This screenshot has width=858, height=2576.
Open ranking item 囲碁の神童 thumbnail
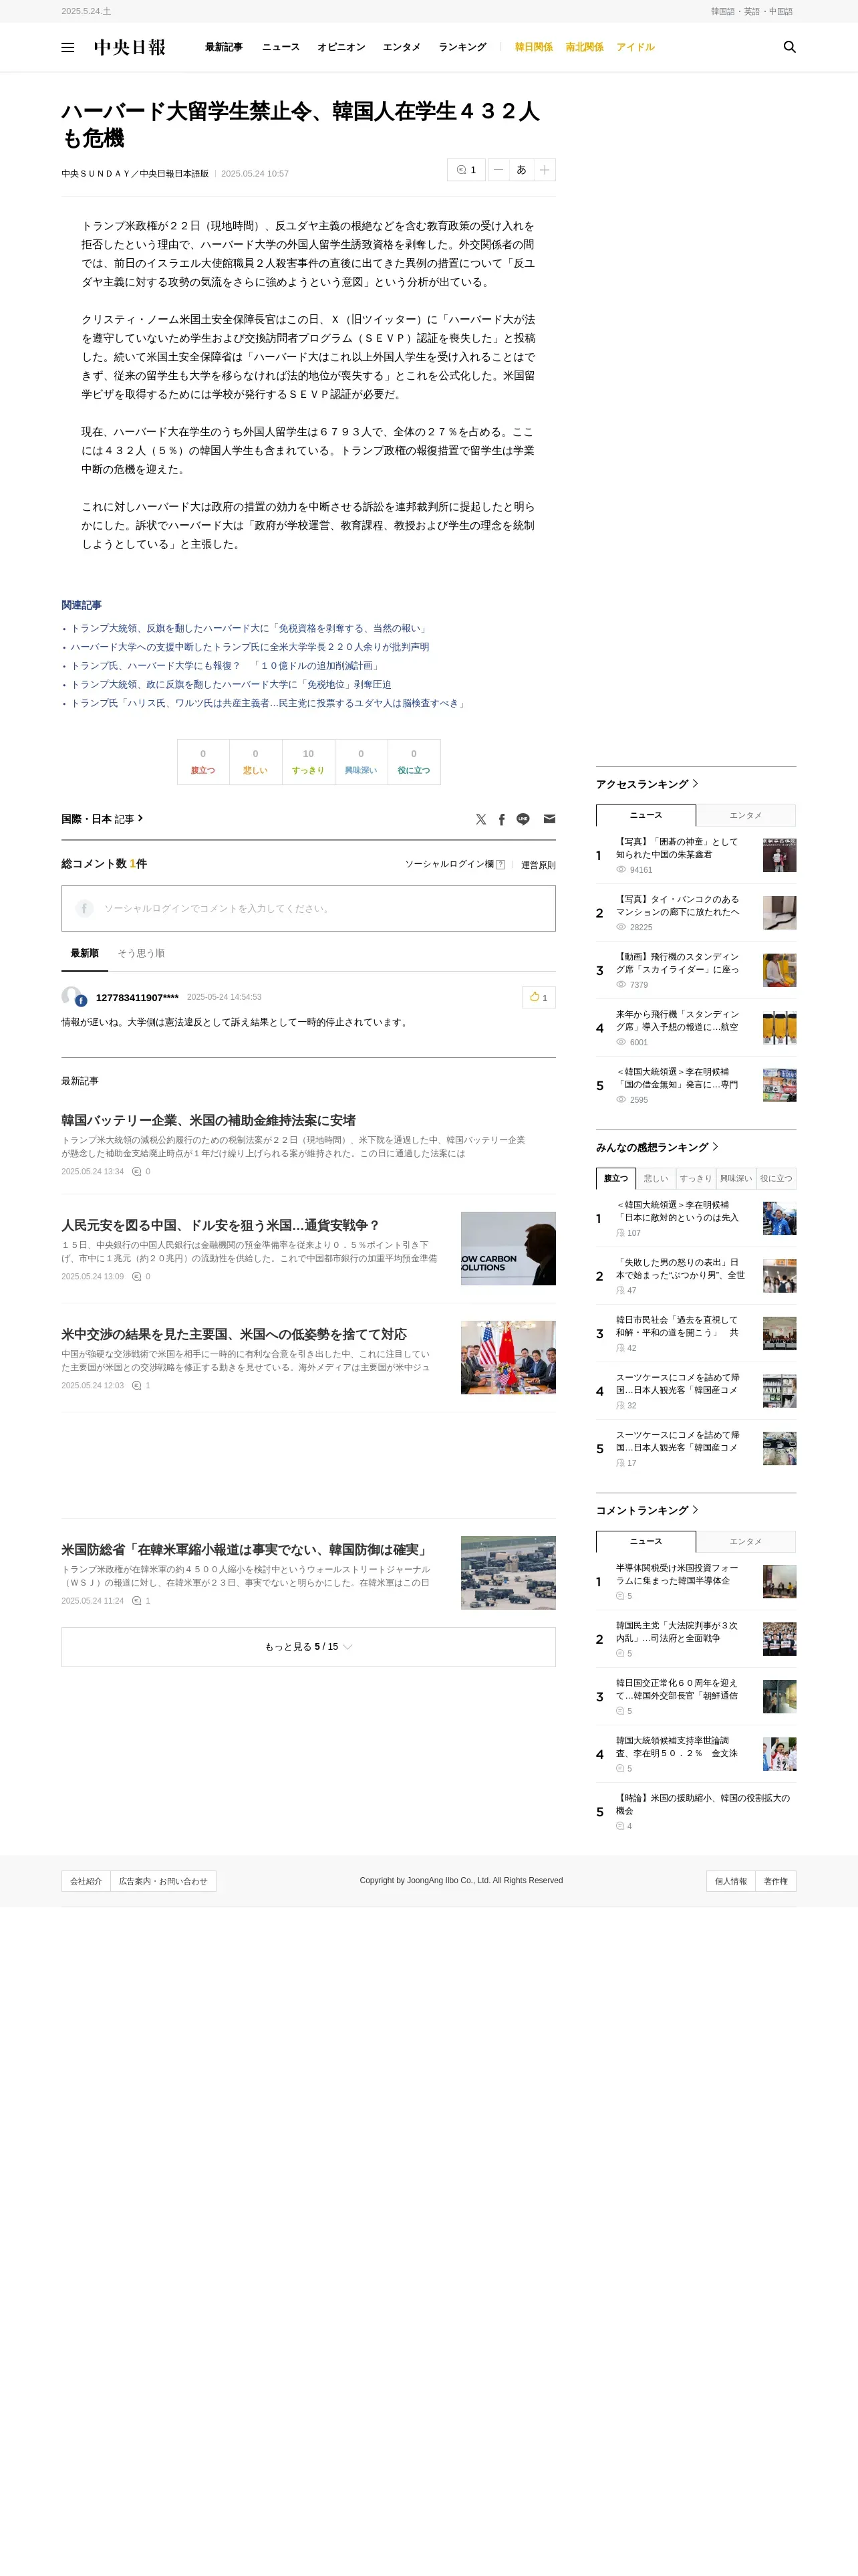779,855
